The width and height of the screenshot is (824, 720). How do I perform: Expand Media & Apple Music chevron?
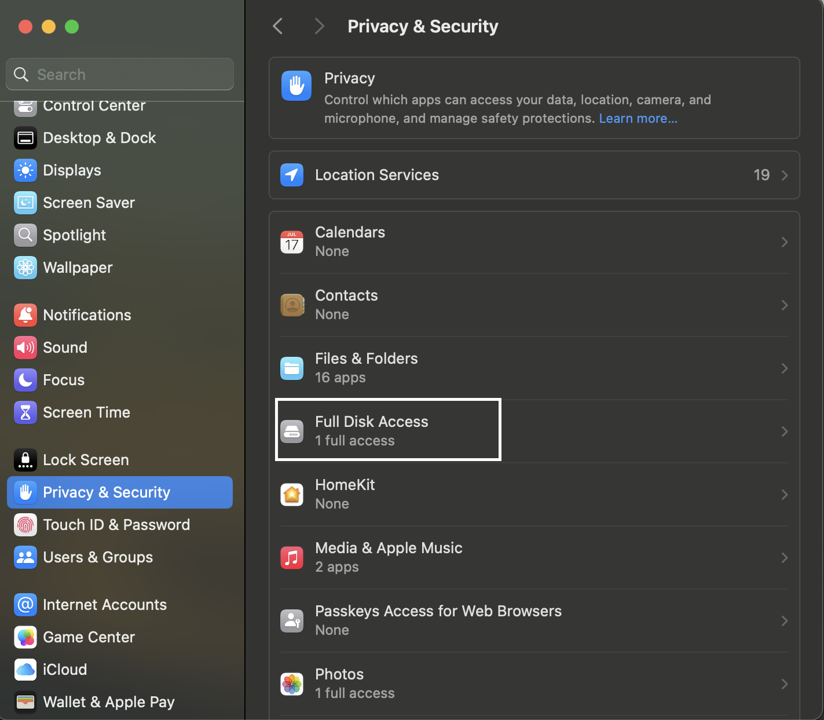pos(785,558)
